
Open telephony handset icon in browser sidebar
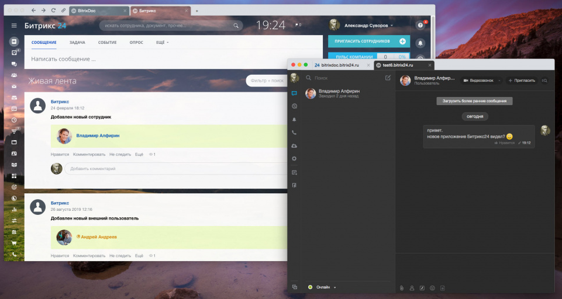tap(14, 254)
